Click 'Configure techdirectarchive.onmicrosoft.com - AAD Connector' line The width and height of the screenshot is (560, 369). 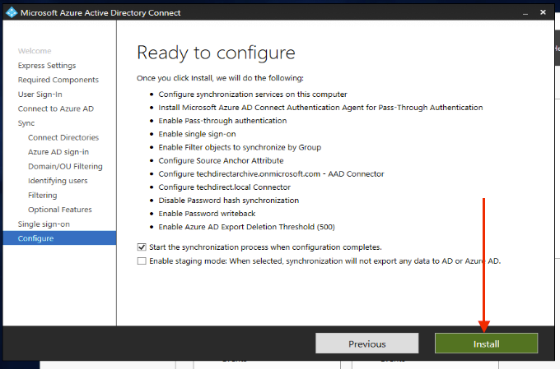271,174
